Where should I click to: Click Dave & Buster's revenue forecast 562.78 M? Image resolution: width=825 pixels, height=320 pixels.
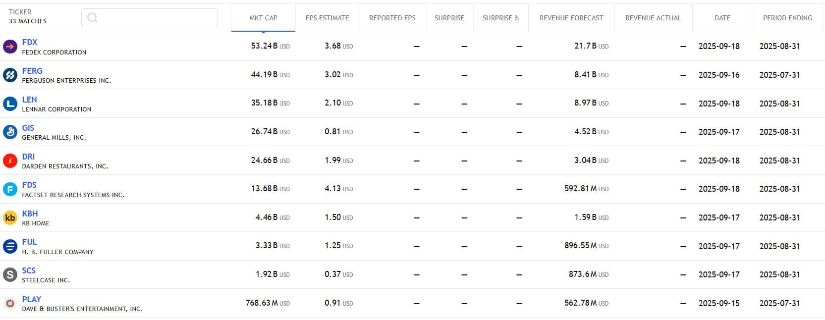(587, 303)
